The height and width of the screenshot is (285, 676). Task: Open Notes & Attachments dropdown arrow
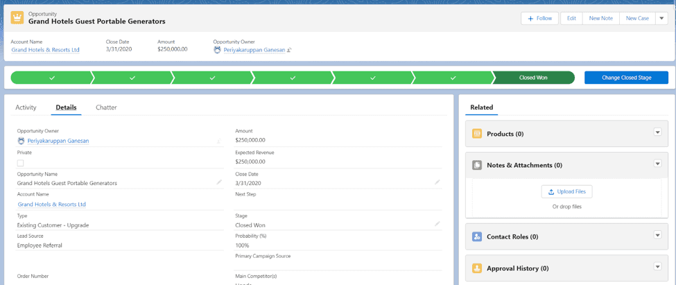pyautogui.click(x=657, y=164)
